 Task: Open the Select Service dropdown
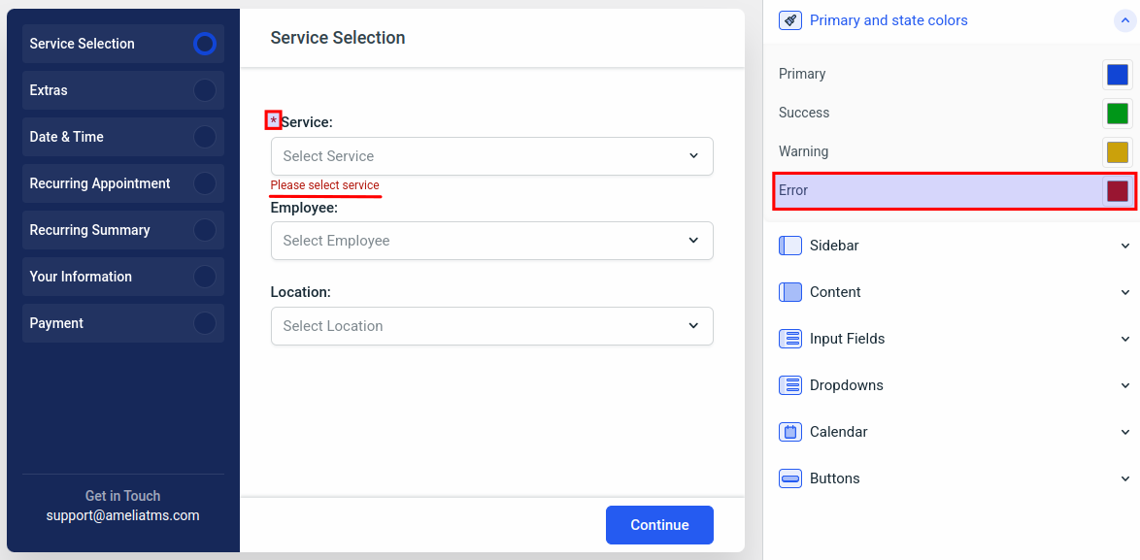(x=492, y=156)
